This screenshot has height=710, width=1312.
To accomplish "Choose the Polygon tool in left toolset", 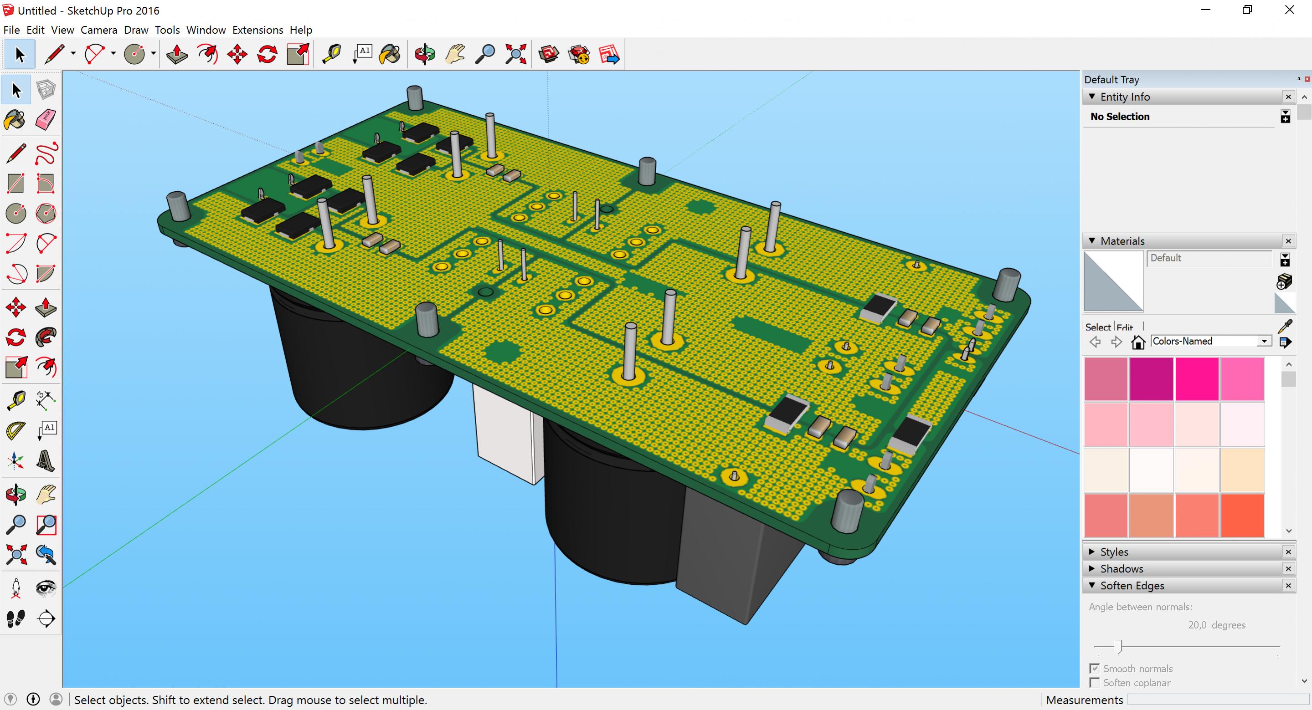I will (x=46, y=213).
